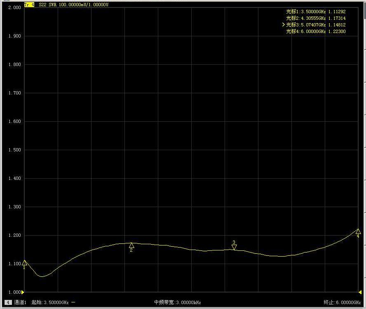
Task: Select the highlighted Tr 4 trace label
Action: coord(29,5)
